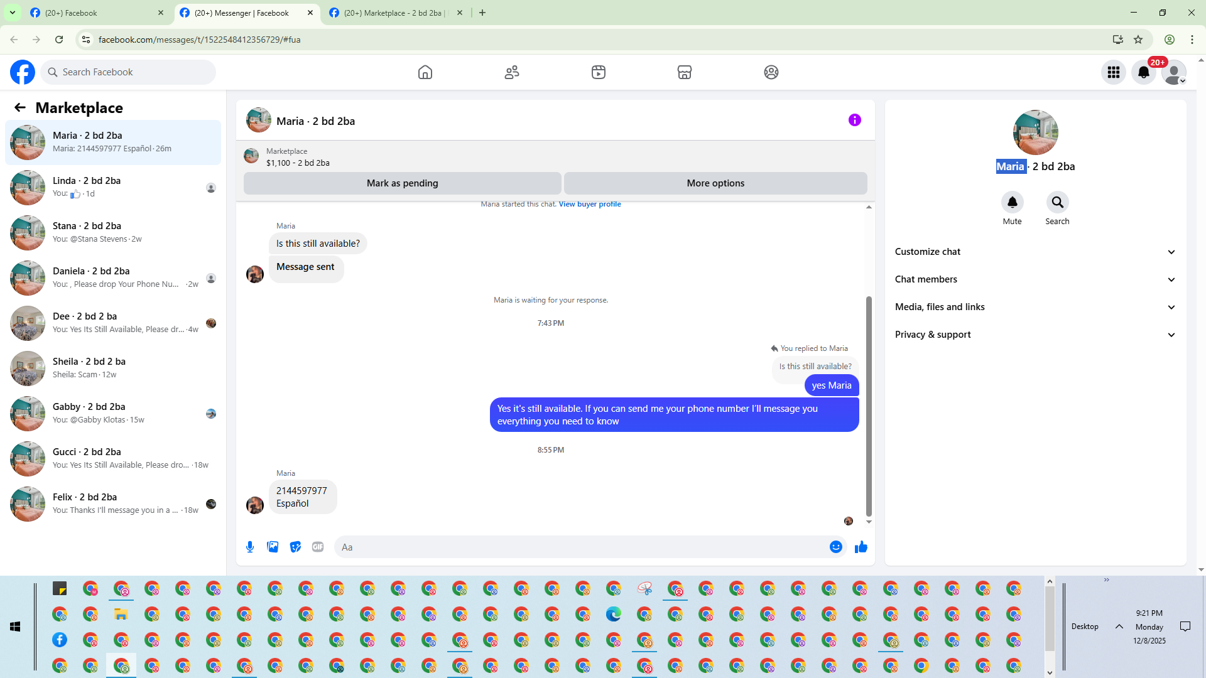Open File Explorer from the taskbar
This screenshot has width=1206, height=678.
(x=121, y=614)
